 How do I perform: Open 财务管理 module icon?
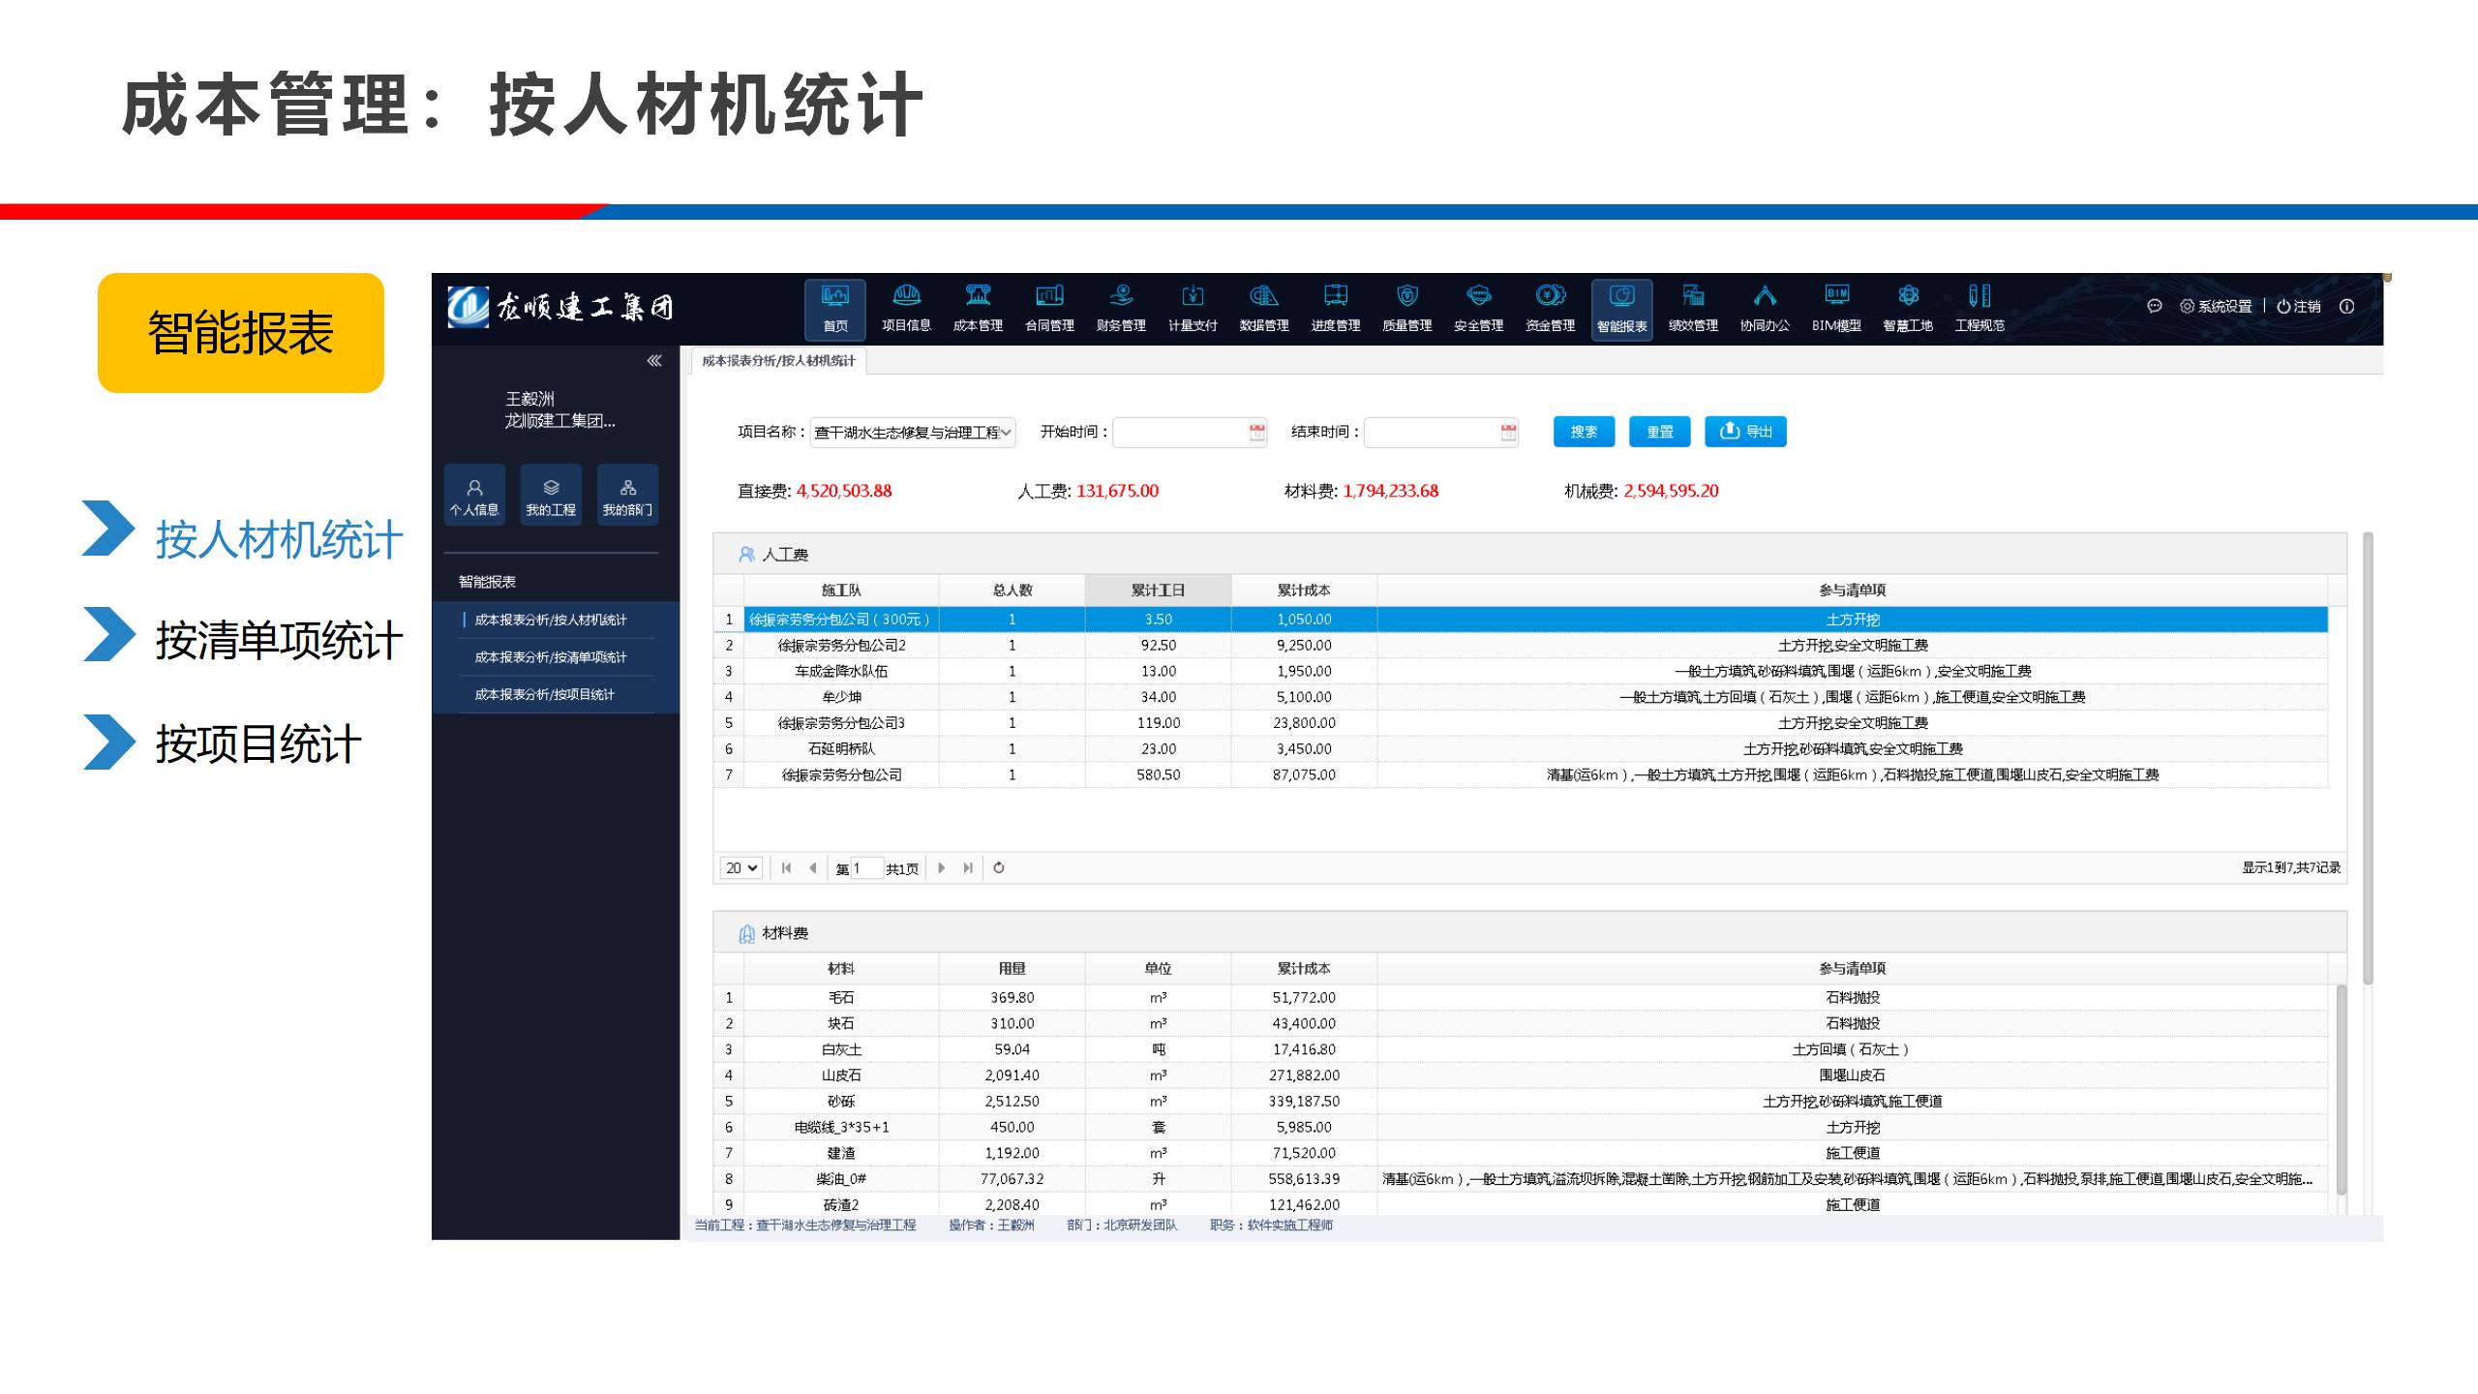click(x=1121, y=309)
